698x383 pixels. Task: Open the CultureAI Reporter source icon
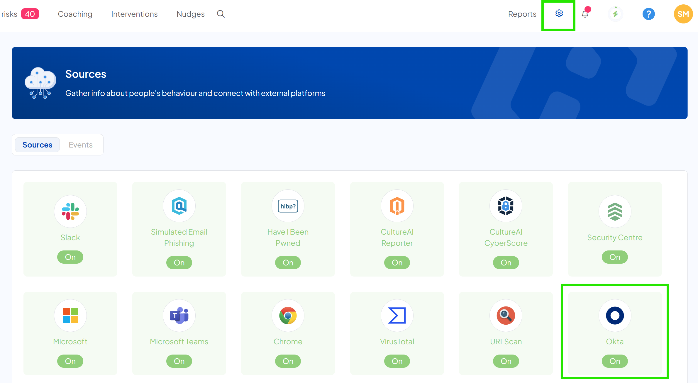[397, 206]
